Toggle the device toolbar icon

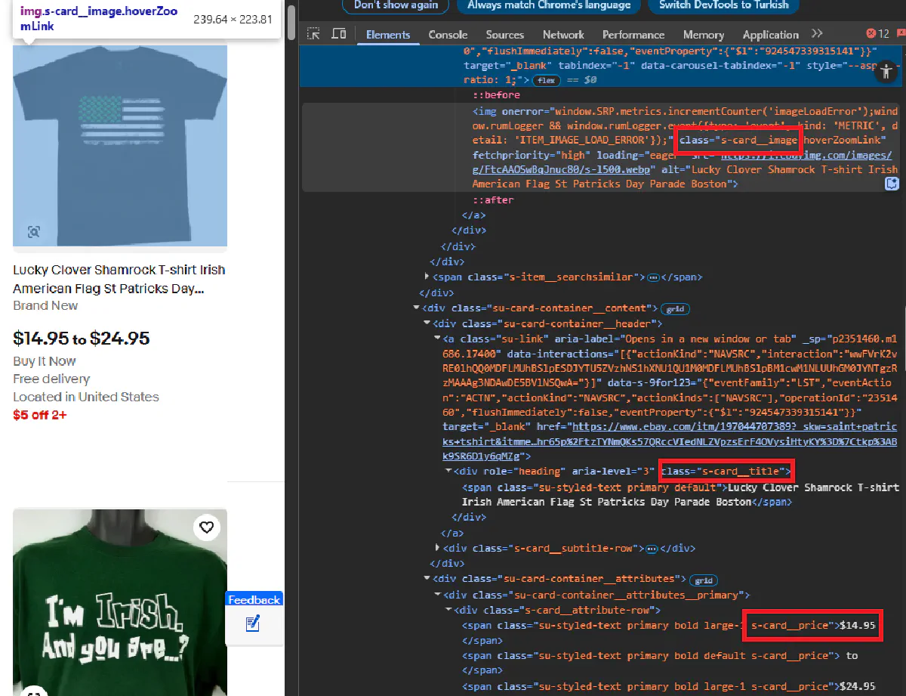tap(339, 34)
